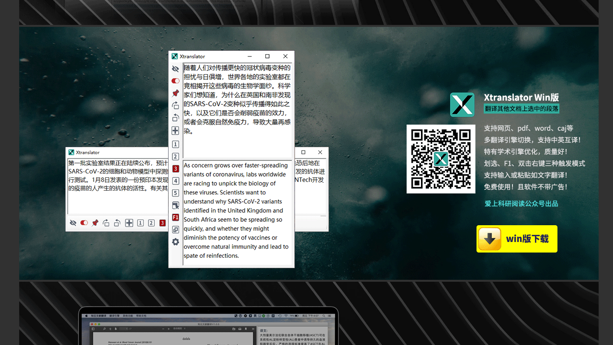Select engine slot 4 in the sidebar
The width and height of the screenshot is (613, 345).
pos(175,181)
